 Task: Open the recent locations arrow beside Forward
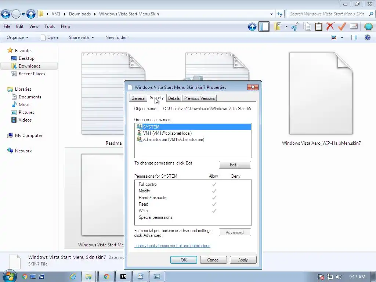[23, 14]
